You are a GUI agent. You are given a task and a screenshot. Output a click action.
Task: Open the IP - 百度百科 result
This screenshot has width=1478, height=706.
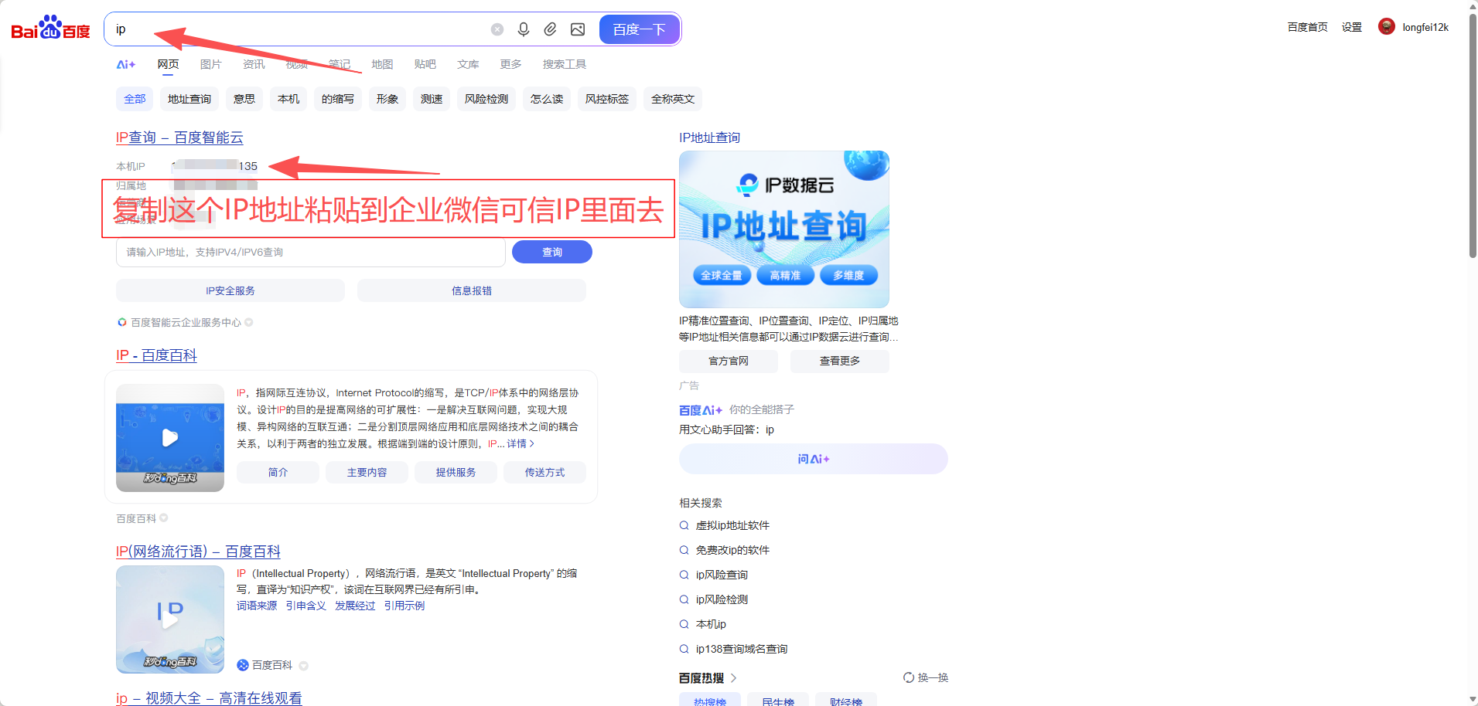tap(156, 355)
